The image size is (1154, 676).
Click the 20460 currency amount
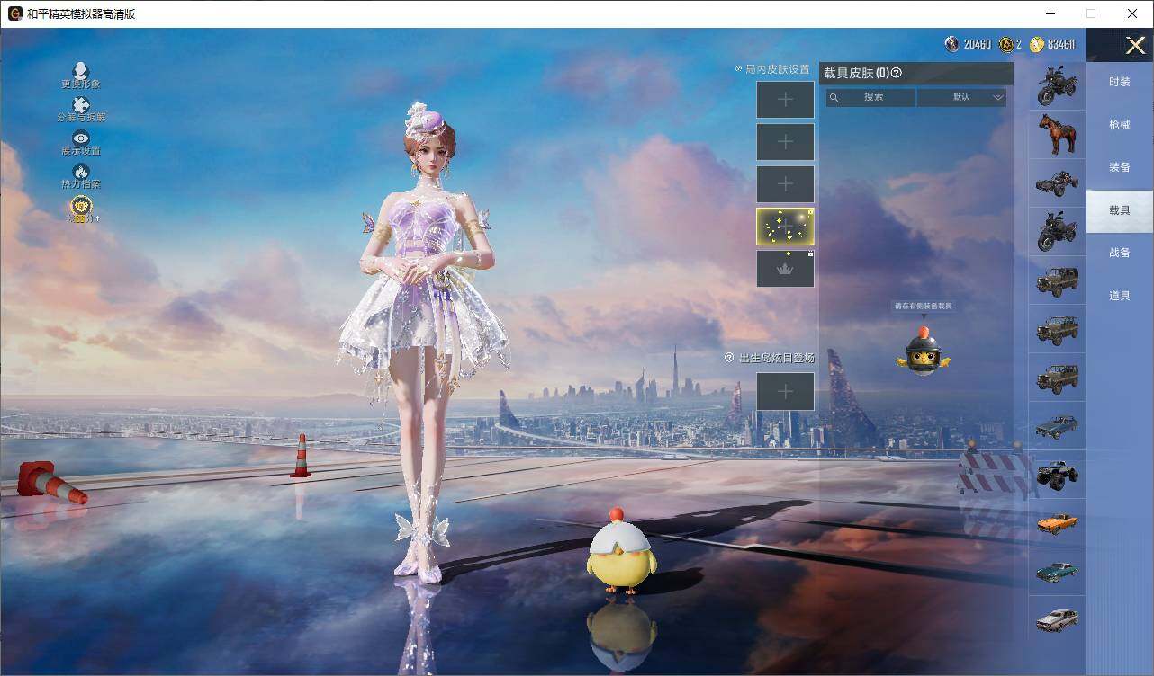(x=977, y=44)
